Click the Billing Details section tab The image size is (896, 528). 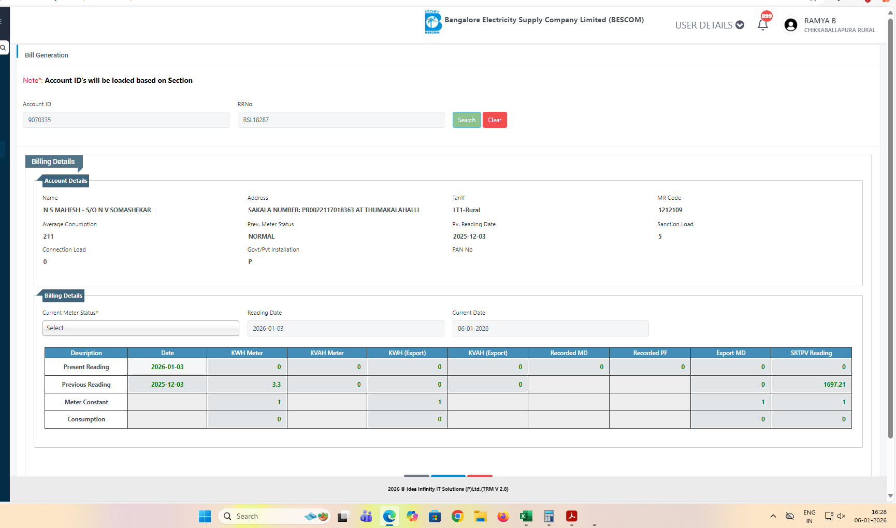53,162
